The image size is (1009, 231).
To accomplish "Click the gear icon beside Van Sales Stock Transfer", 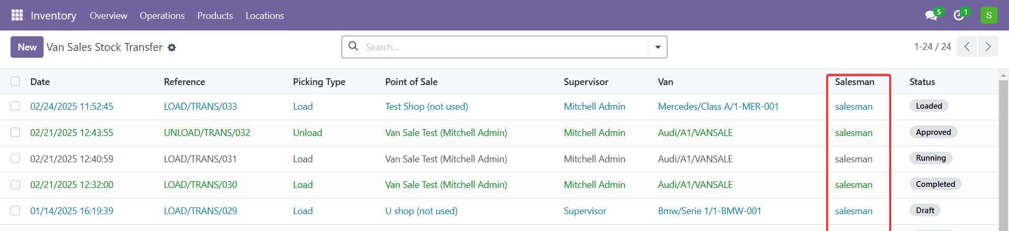I will 172,48.
